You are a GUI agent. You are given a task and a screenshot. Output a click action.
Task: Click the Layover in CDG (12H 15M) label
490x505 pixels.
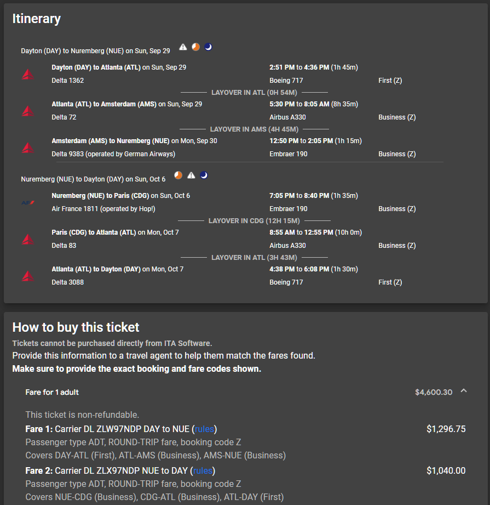coord(254,221)
